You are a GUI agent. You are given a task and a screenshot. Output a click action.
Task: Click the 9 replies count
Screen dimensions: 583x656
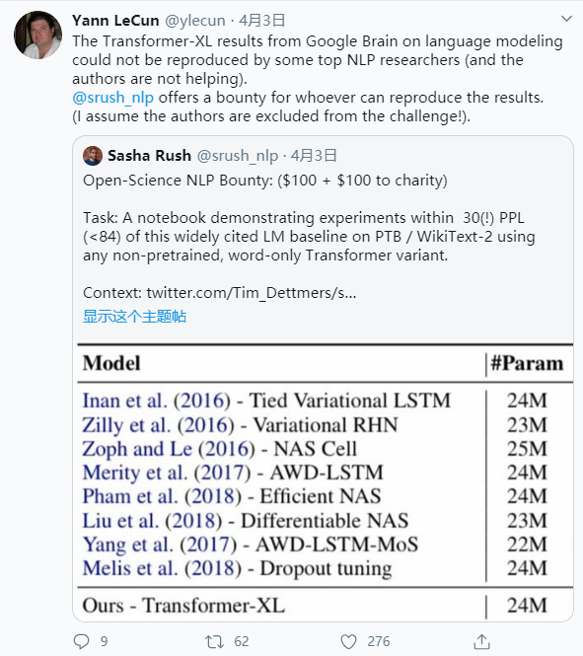105,641
